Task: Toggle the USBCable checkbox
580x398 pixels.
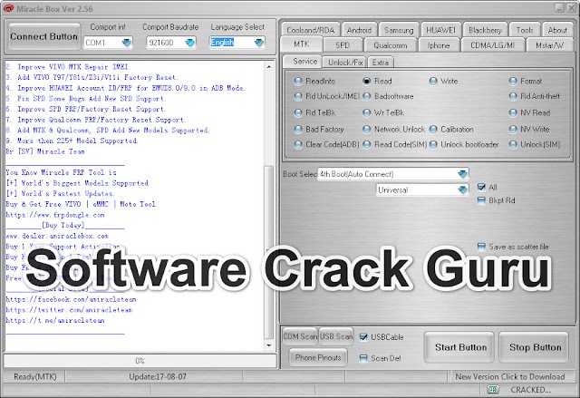Action: (x=363, y=337)
